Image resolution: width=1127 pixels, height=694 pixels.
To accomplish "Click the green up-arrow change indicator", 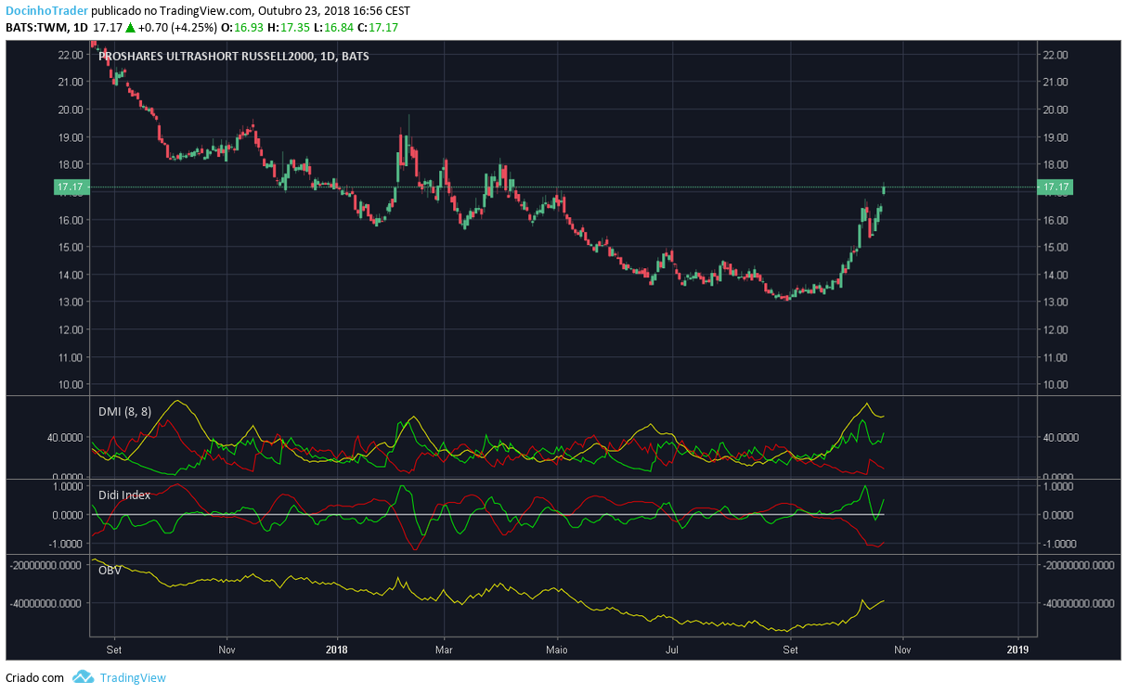I will pos(131,28).
